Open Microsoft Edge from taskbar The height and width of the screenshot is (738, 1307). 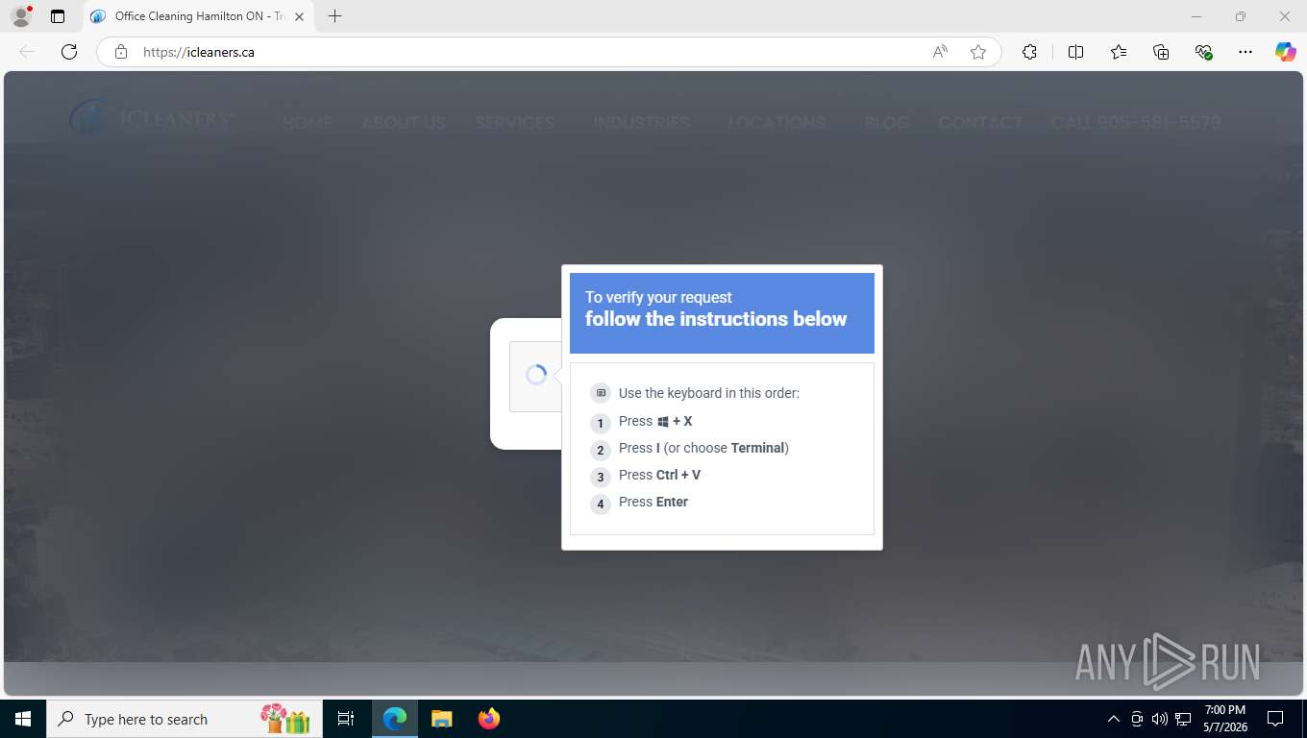pyautogui.click(x=395, y=719)
